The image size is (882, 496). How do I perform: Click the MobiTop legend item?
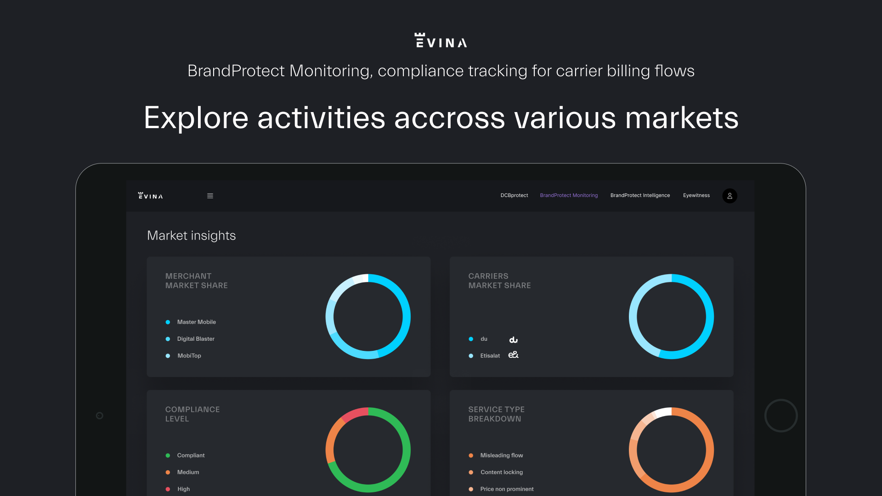click(x=189, y=356)
